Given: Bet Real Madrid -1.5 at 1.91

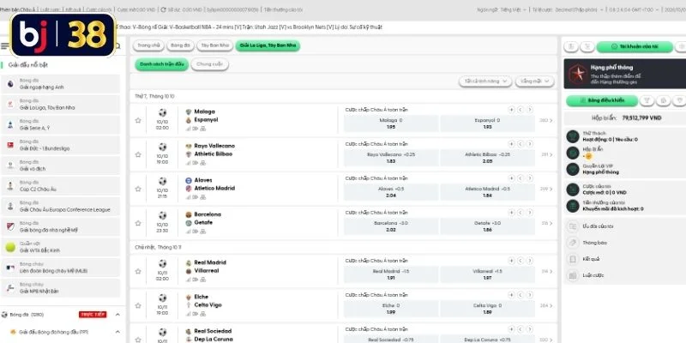Looking at the screenshot, I should [x=391, y=274].
